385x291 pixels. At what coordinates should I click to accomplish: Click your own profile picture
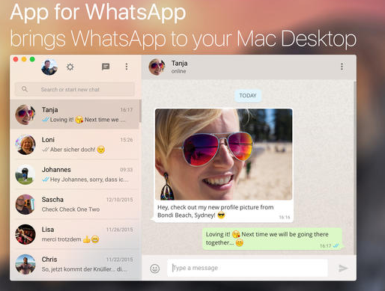[49, 67]
